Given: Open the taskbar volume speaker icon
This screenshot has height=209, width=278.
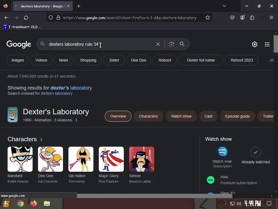Looking at the screenshot, I should click(x=239, y=204).
